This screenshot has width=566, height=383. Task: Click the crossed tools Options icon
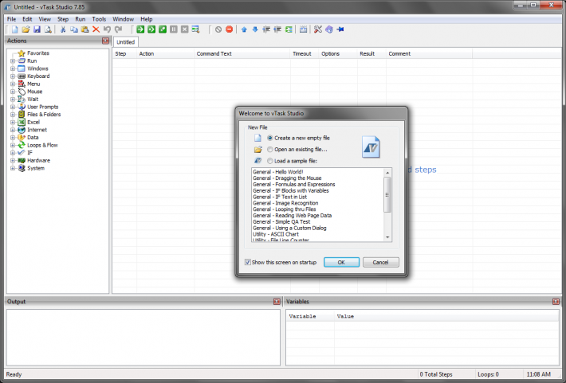[317, 29]
